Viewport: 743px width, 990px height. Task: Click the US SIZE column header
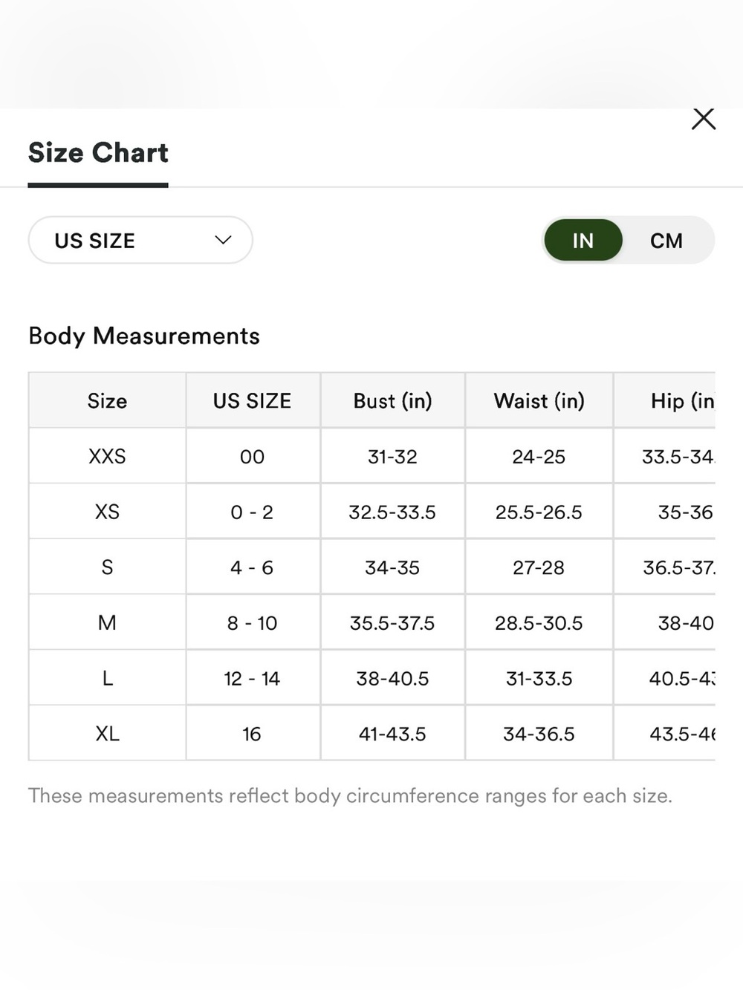click(253, 400)
